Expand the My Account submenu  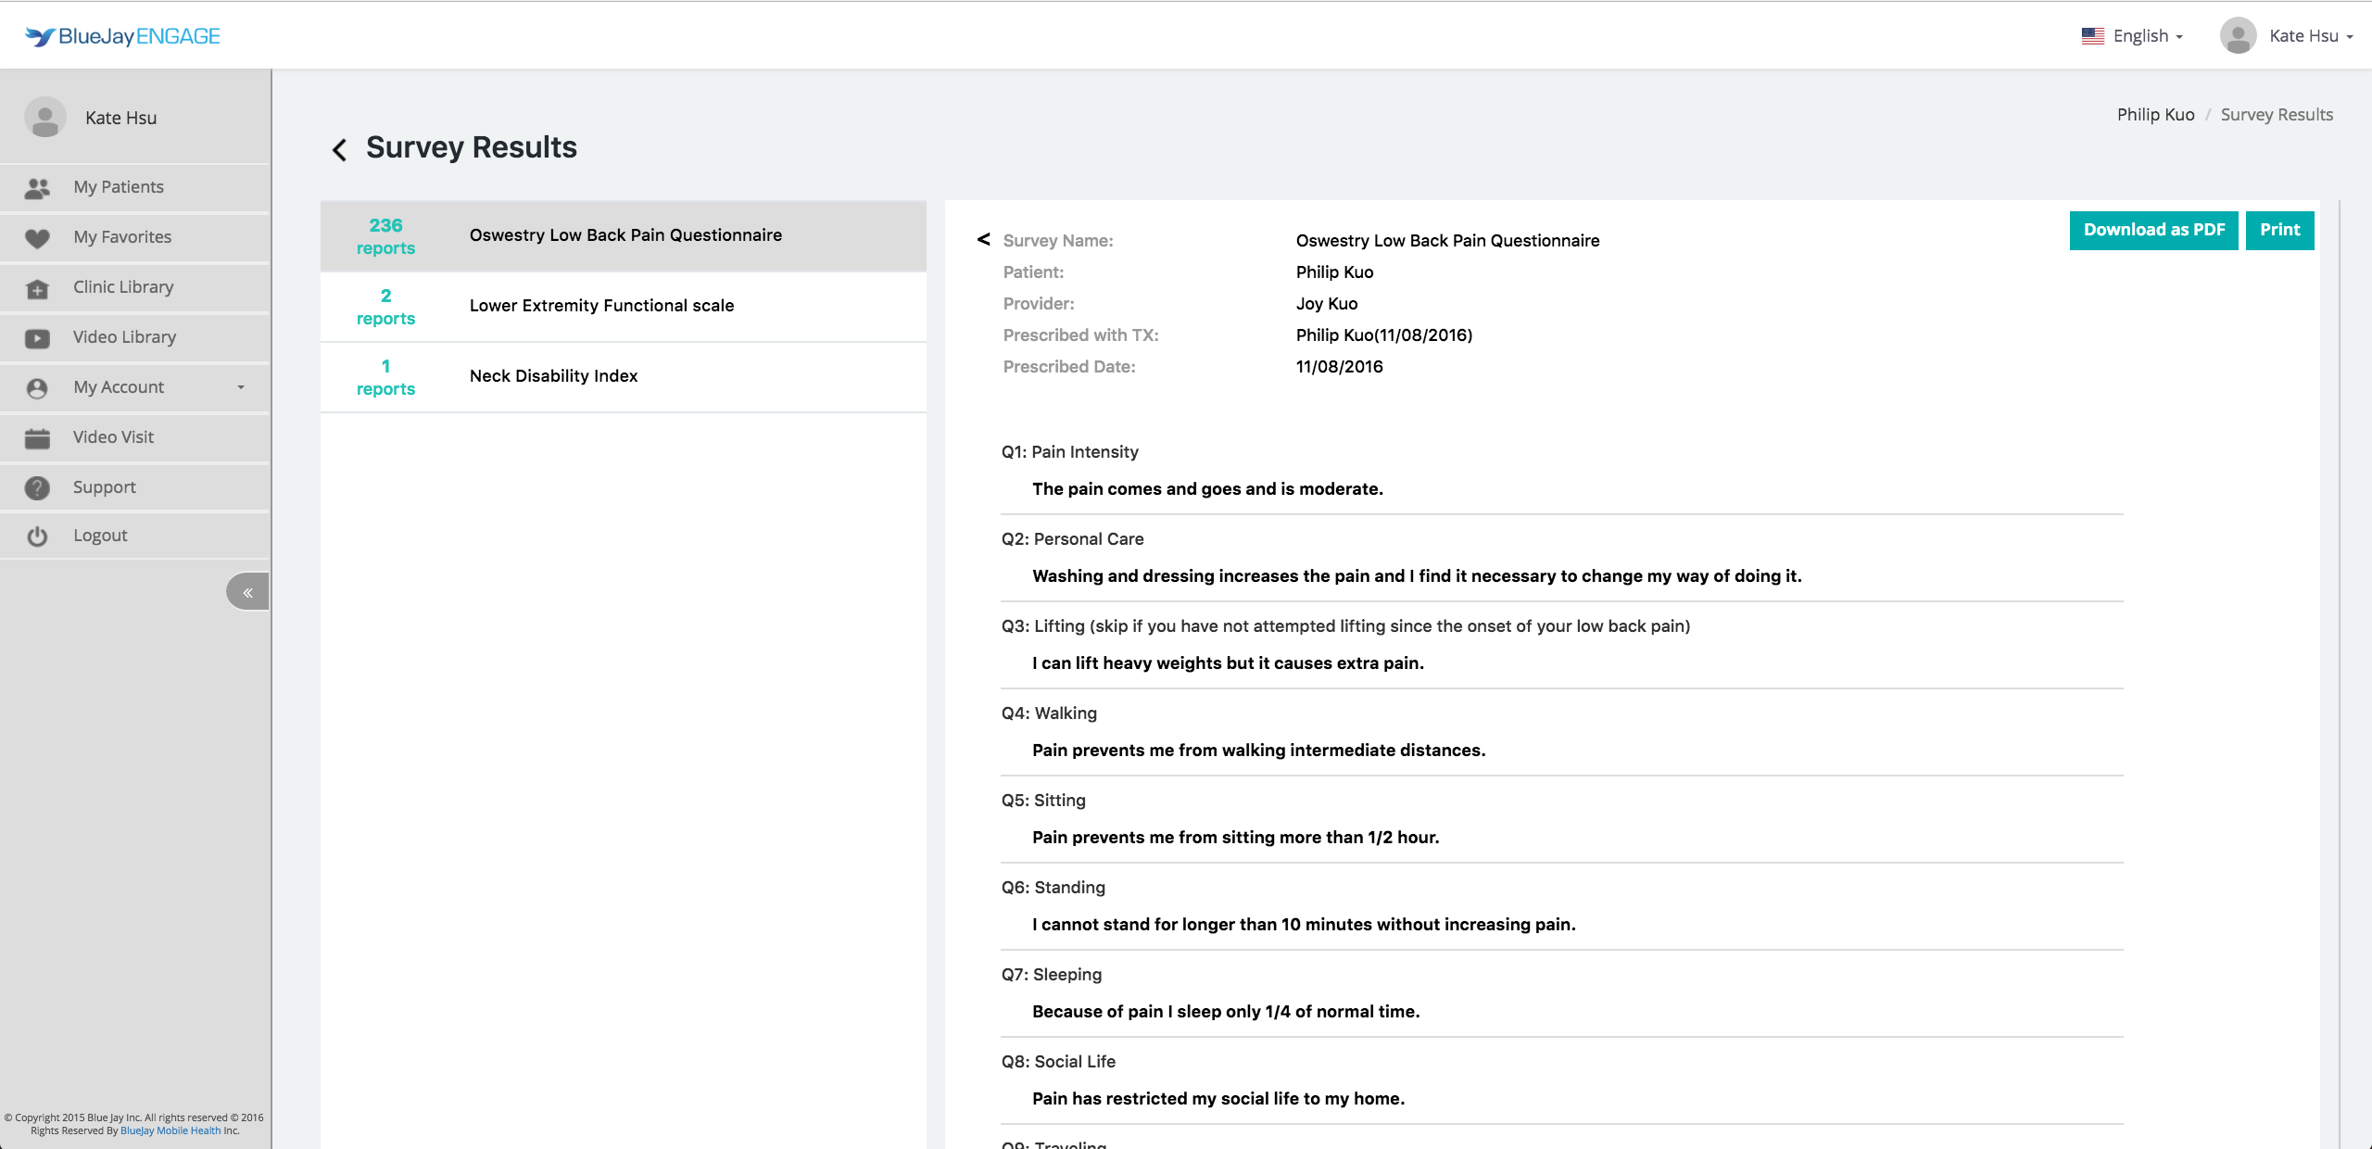tap(240, 387)
